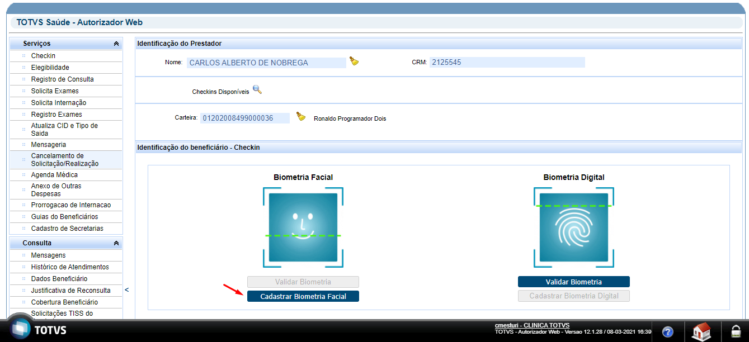Collapse the Serviços panel

[x=116, y=44]
